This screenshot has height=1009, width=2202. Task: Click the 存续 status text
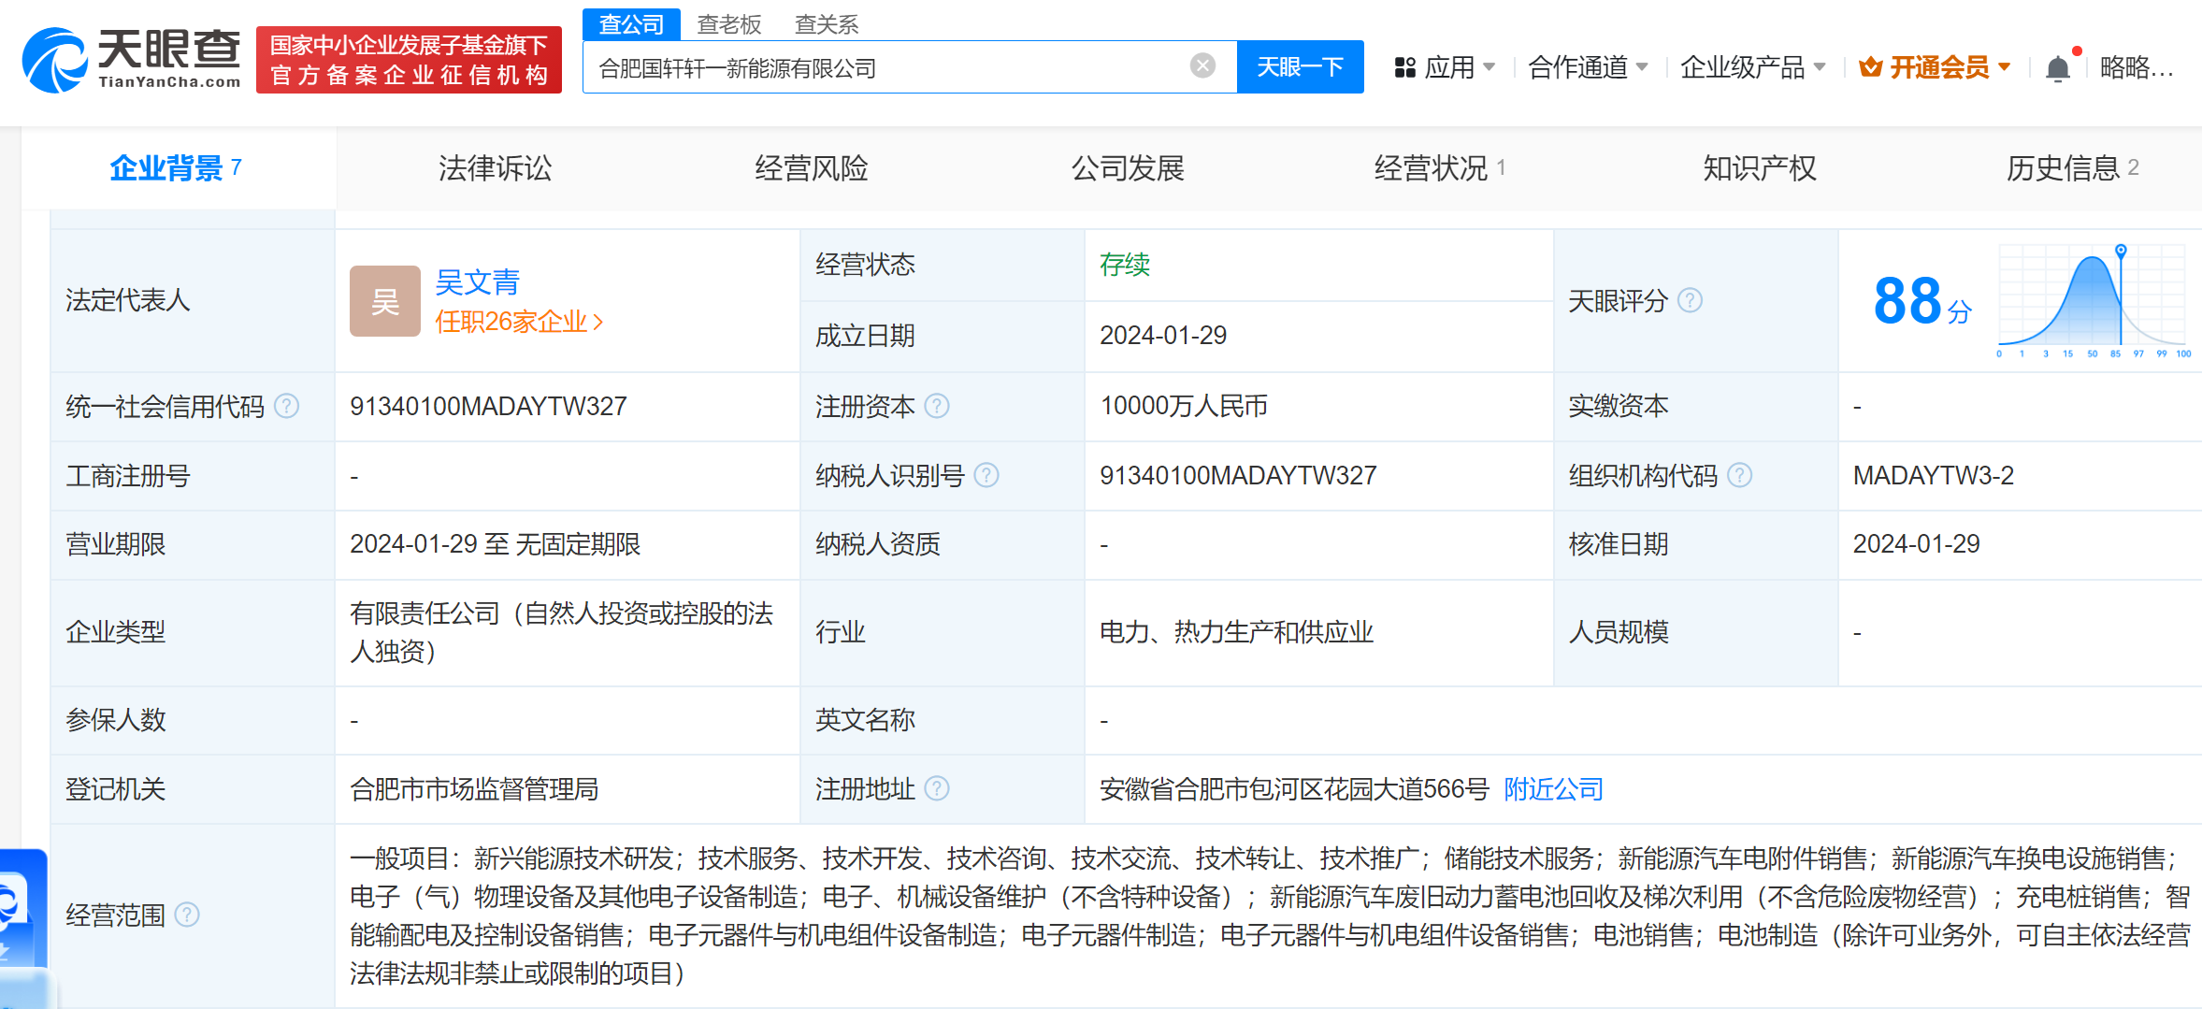click(1125, 265)
